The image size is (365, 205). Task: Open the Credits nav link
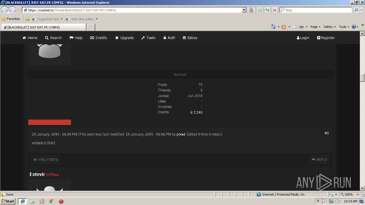tap(99, 38)
